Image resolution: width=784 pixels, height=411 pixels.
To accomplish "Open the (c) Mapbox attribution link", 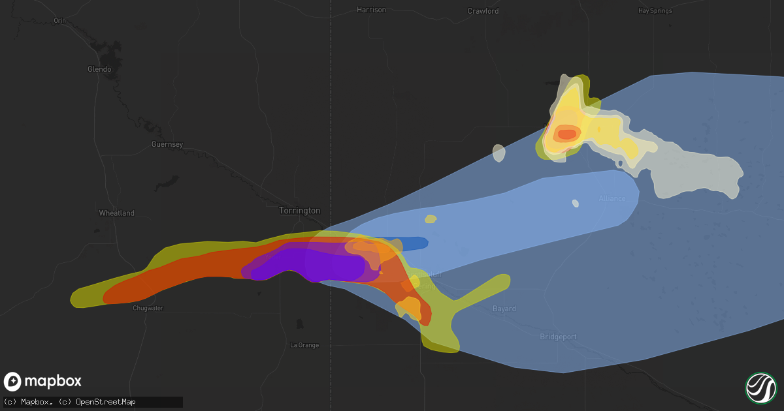I will (x=27, y=402).
